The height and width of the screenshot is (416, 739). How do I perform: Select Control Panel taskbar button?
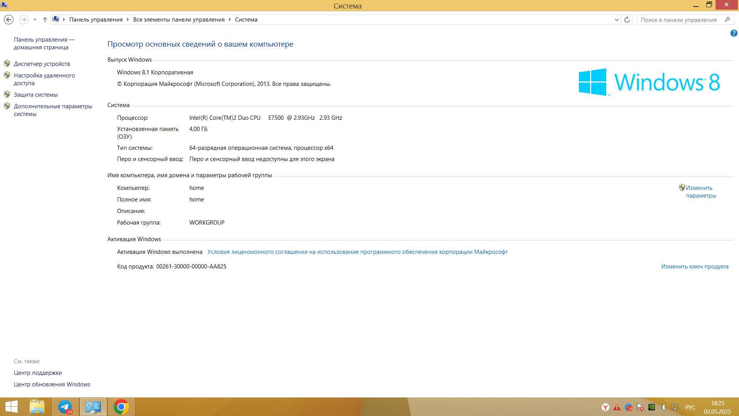[93, 407]
